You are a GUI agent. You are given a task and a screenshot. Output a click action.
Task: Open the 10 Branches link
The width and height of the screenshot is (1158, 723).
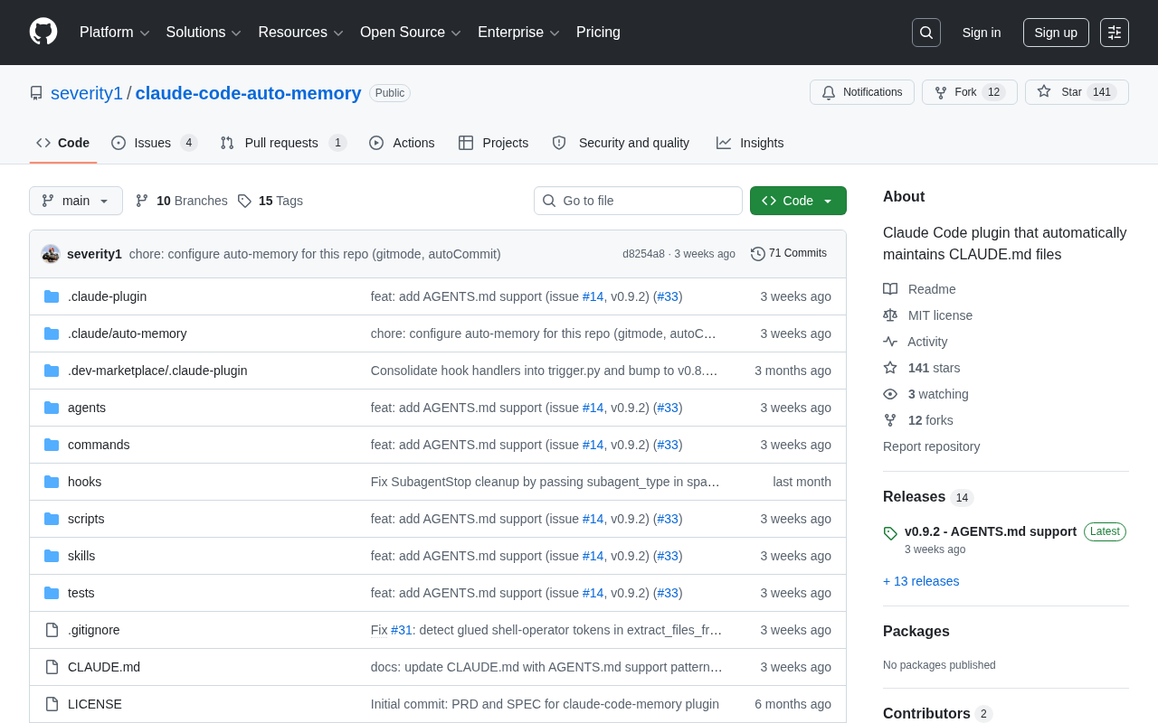pyautogui.click(x=181, y=201)
